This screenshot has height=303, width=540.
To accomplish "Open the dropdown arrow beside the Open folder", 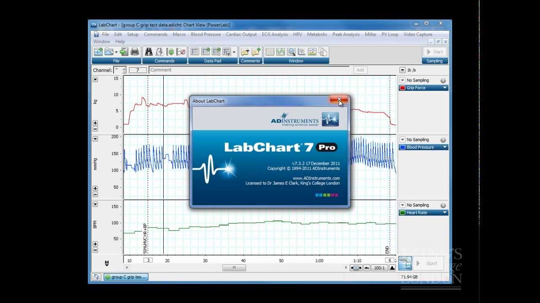I will coord(116,52).
